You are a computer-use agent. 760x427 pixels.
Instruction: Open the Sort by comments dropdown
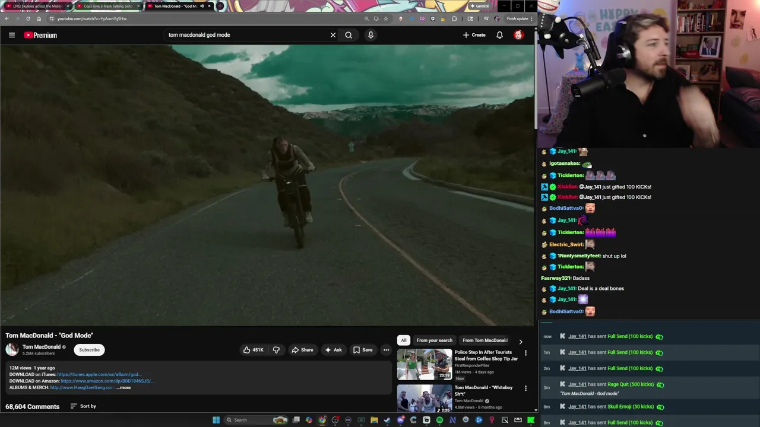click(83, 406)
